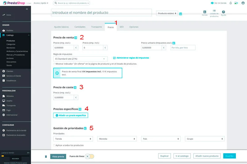The width and height of the screenshot is (247, 164).
Task: Click the PrestaShop logo
Action: click(14, 3)
